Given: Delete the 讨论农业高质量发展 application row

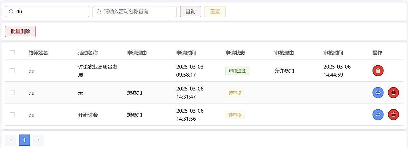Looking at the screenshot, I should point(378,71).
